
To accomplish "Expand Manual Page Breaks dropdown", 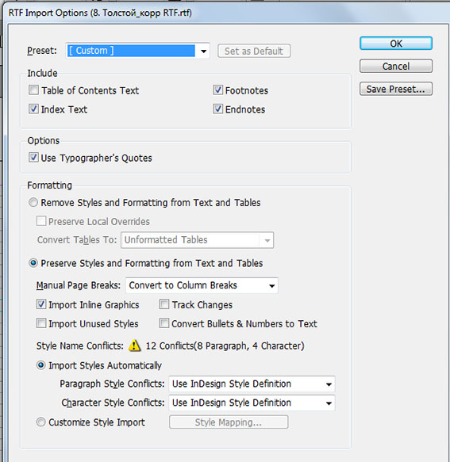I will pyautogui.click(x=202, y=285).
